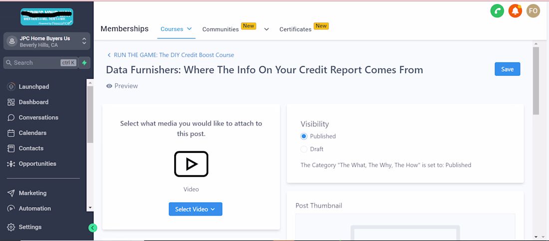Click the main page scrollbar up arrow
This screenshot has width=549, height=241.
pos(536,44)
